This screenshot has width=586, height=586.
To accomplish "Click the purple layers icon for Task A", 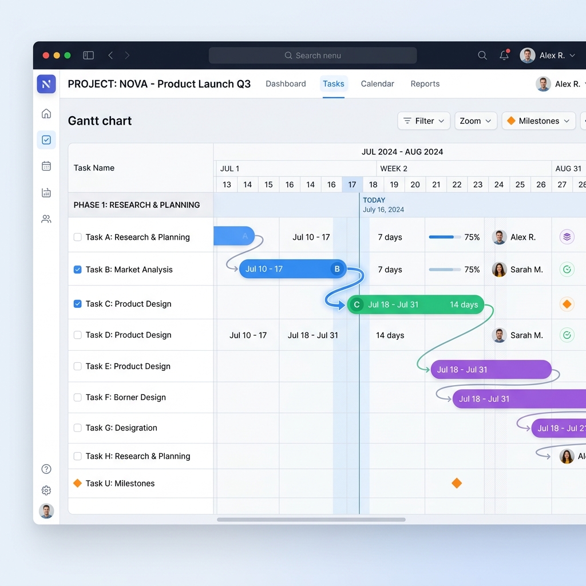I will coord(567,237).
